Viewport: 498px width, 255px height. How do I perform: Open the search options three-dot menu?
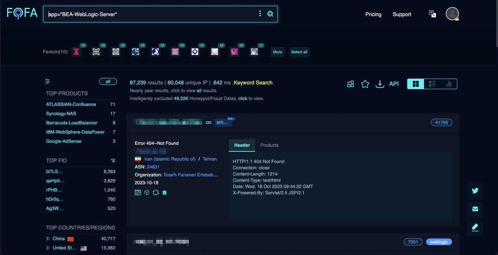point(260,14)
